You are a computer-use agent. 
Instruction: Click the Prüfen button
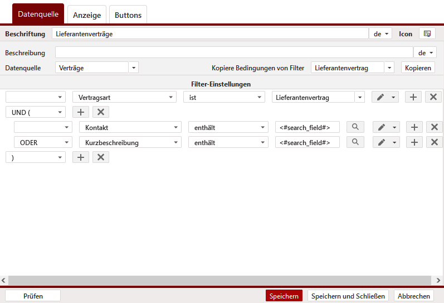33,296
